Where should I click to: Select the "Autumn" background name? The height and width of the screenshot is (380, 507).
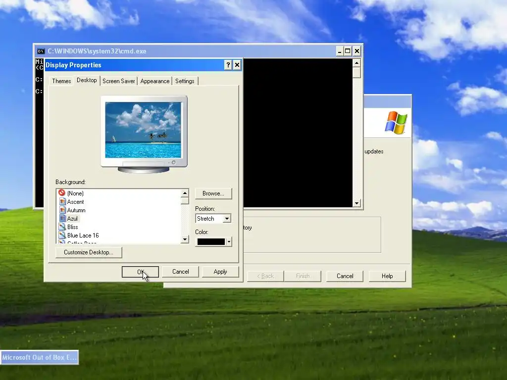(x=76, y=210)
